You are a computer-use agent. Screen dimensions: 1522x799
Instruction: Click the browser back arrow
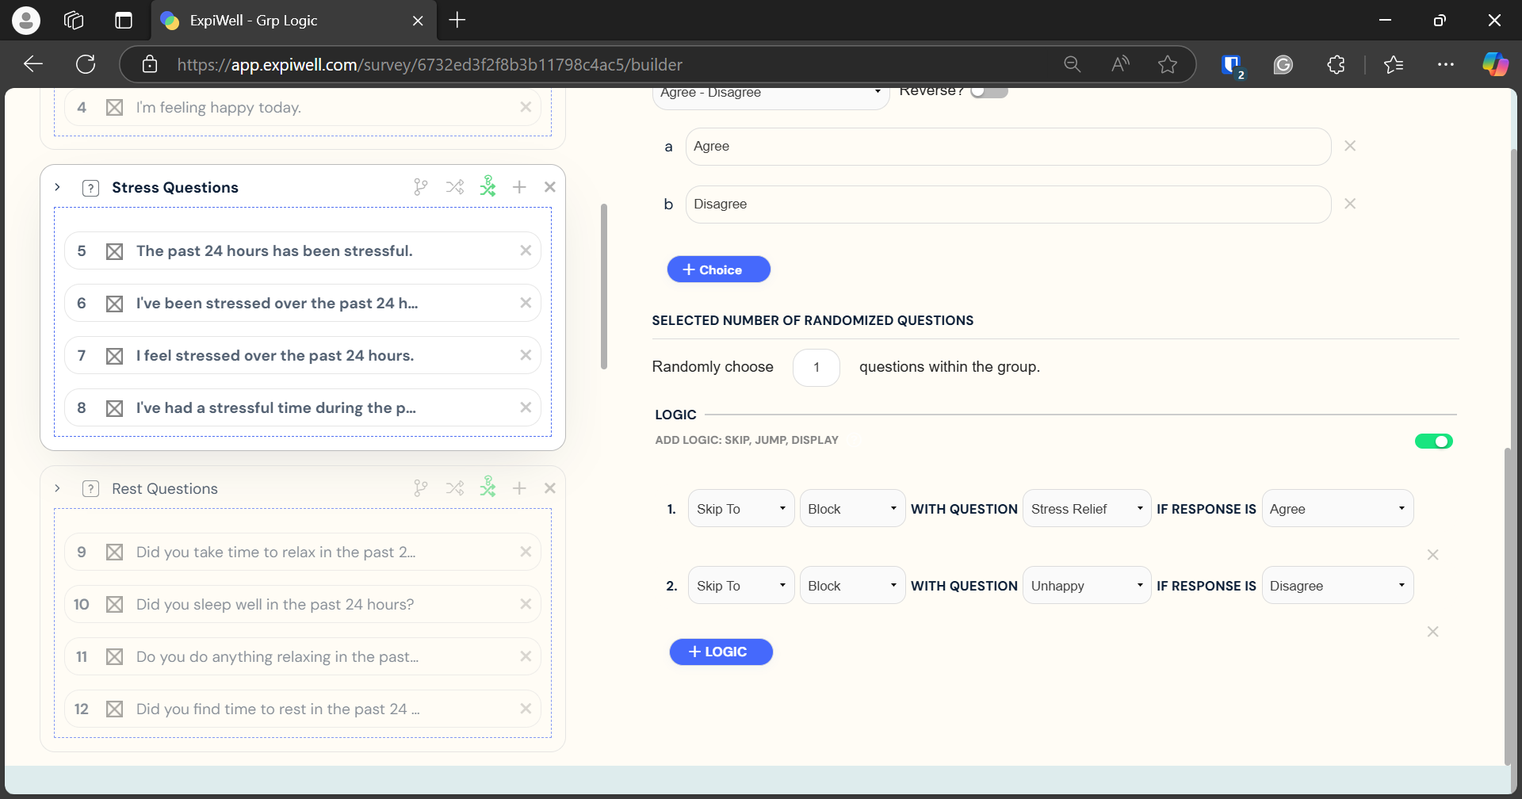coord(33,64)
